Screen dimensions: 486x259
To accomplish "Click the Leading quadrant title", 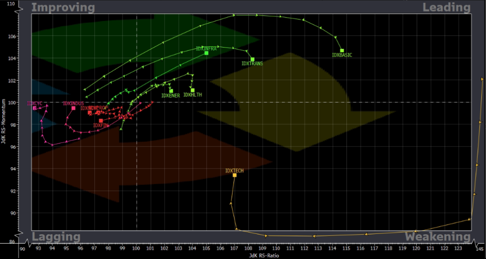I will [x=447, y=8].
